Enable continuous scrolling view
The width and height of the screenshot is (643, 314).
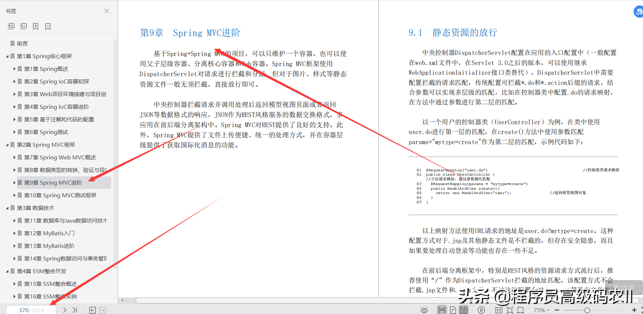[442, 310]
